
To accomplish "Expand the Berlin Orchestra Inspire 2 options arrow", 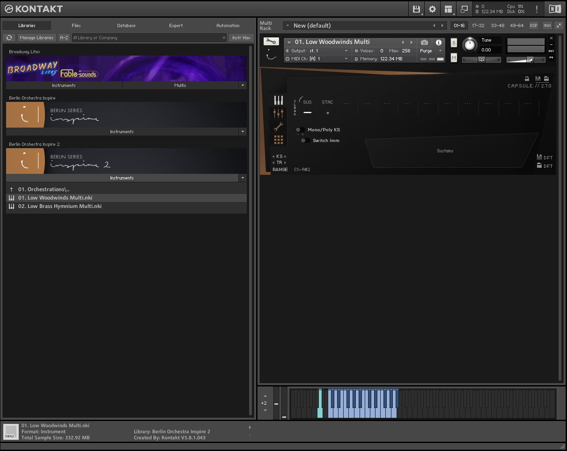I will (243, 178).
